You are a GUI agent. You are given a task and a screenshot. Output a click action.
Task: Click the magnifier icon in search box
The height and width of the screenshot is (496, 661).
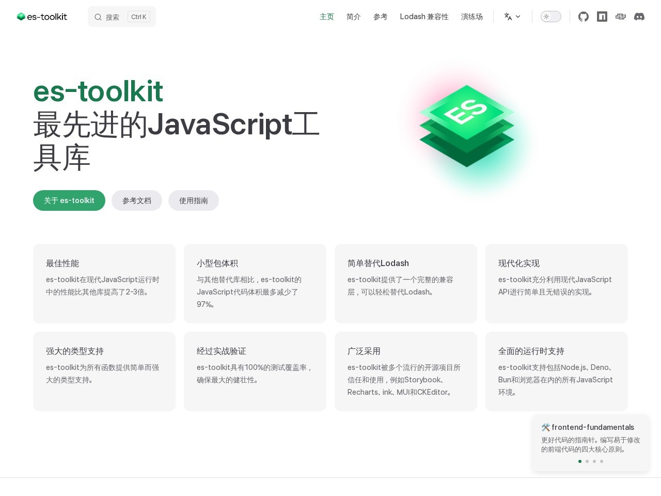tap(98, 17)
